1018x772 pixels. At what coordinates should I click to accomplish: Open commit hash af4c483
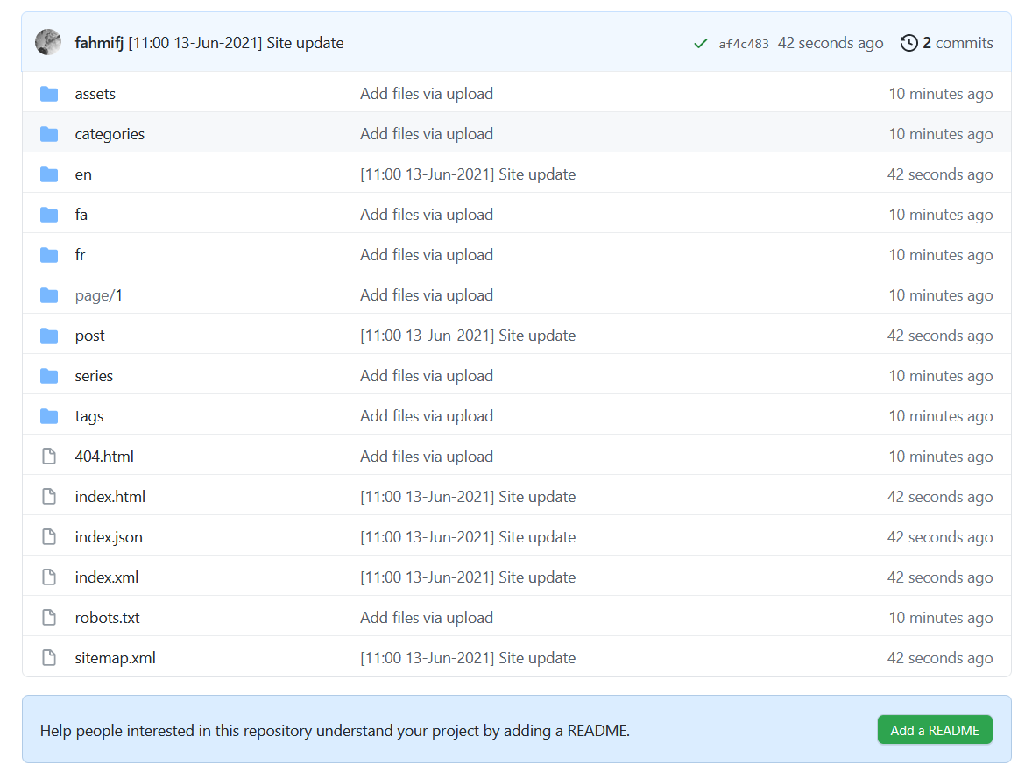[x=743, y=44]
